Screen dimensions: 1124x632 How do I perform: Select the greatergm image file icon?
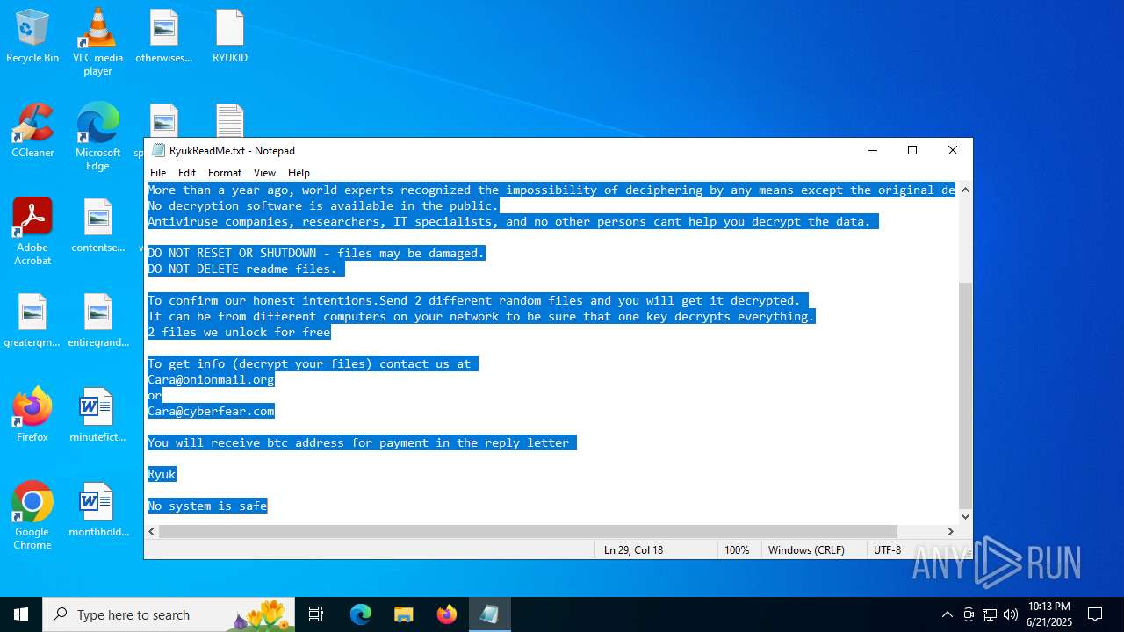click(32, 320)
